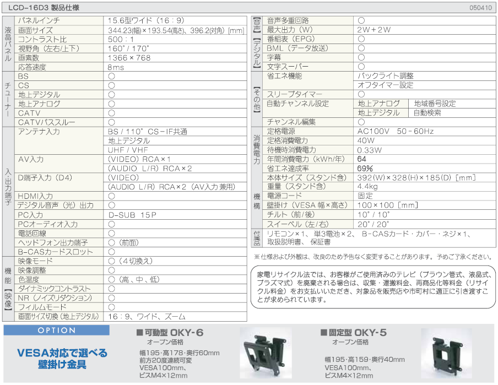Click the OKY-5 fixed bracket photo
The image size is (498, 385).
click(x=447, y=353)
